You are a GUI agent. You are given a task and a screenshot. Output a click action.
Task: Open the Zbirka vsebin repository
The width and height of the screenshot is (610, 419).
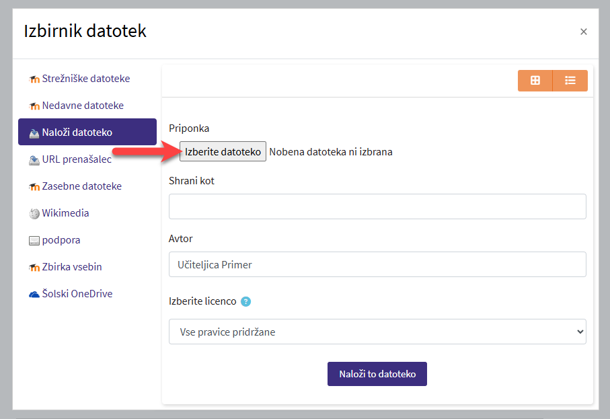tap(71, 267)
